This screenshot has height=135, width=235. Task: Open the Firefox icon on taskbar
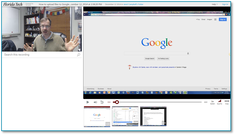(128, 93)
